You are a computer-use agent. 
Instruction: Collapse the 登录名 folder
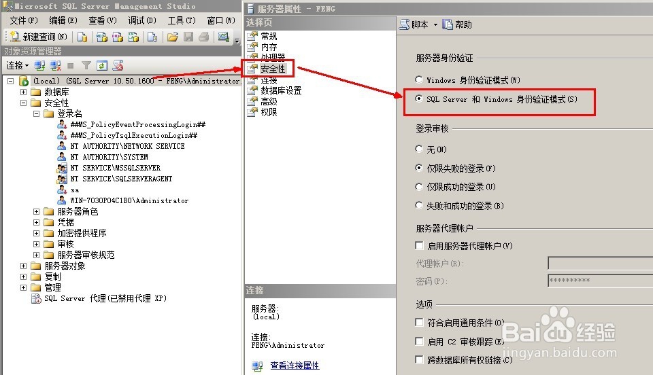[x=36, y=113]
